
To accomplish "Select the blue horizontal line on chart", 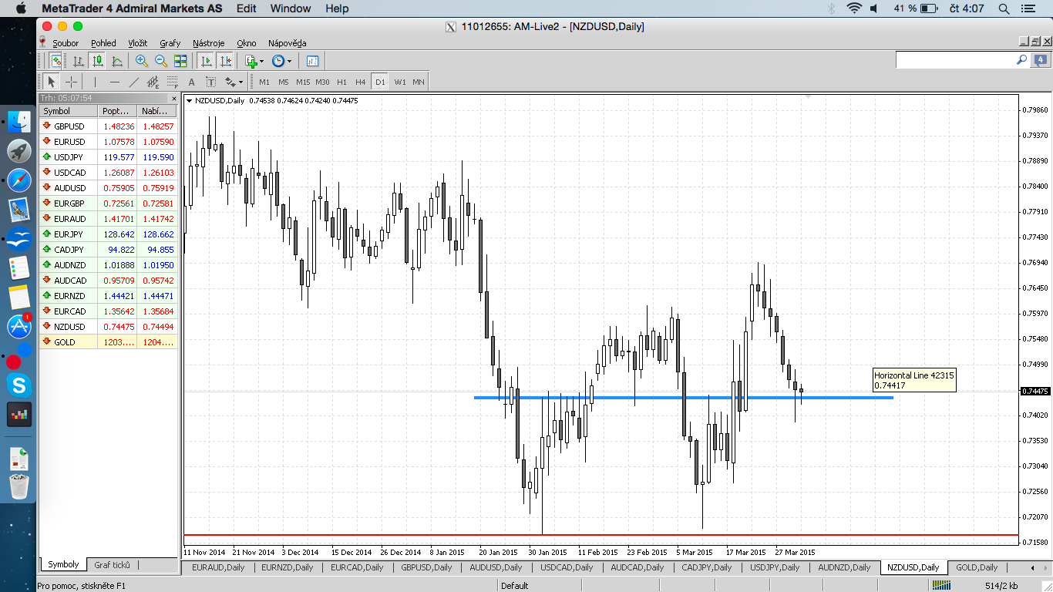I will 684,398.
